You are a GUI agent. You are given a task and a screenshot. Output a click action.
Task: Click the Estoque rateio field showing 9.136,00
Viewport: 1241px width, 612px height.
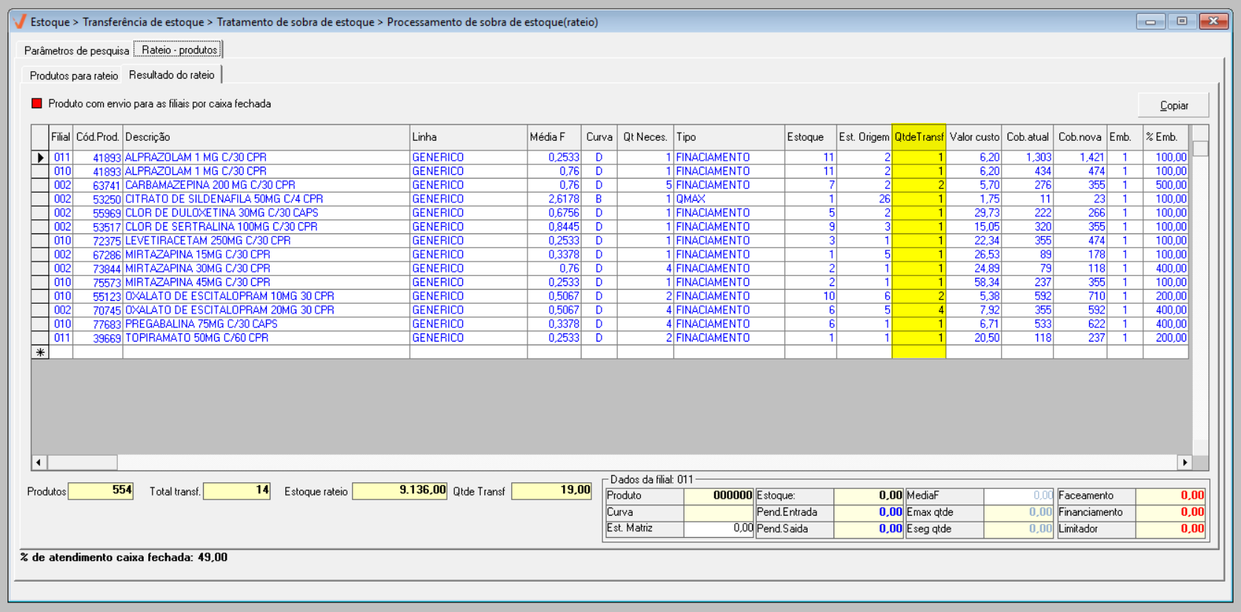tap(399, 490)
